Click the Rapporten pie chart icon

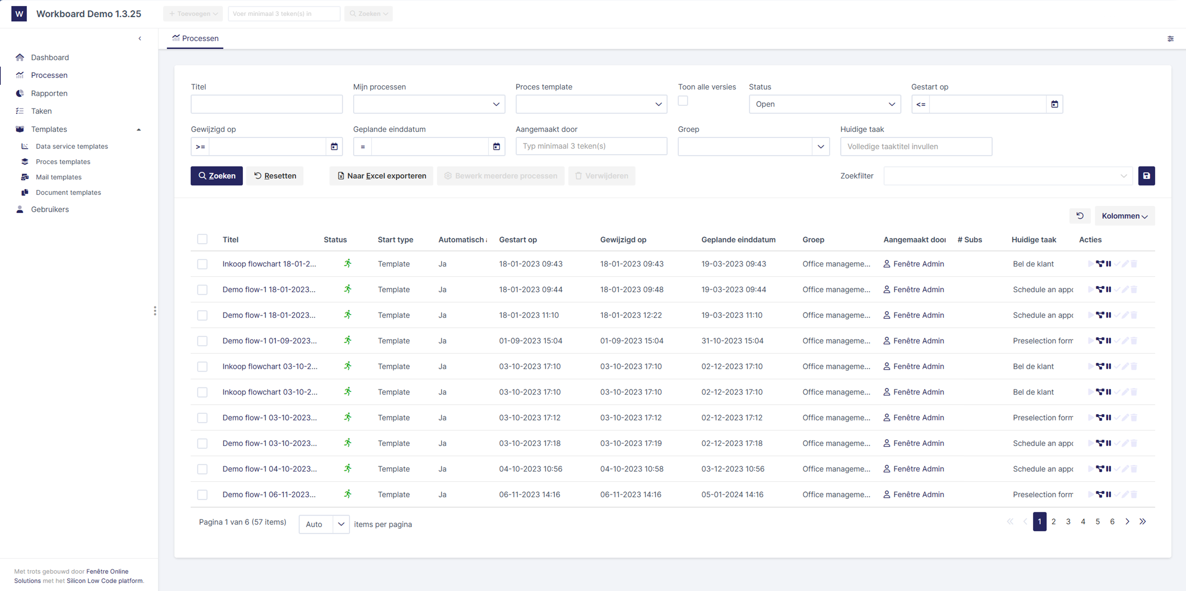point(20,93)
